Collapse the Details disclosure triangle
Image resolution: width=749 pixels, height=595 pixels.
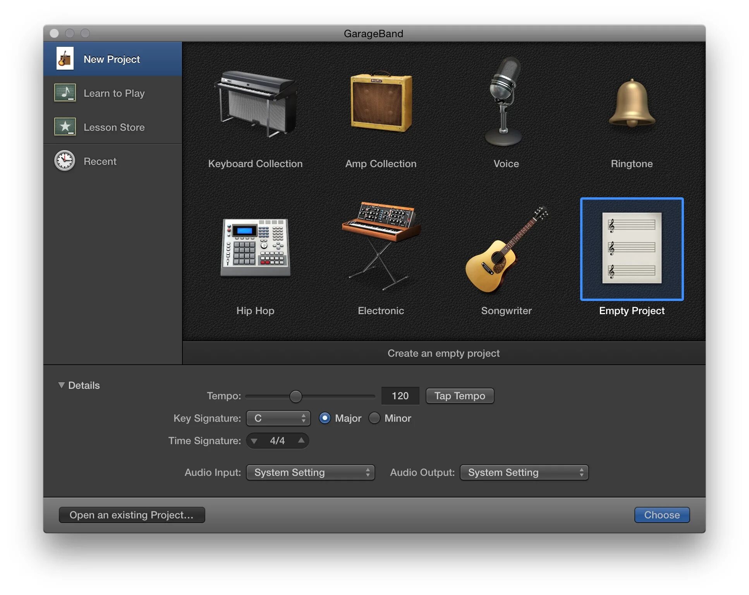point(61,385)
